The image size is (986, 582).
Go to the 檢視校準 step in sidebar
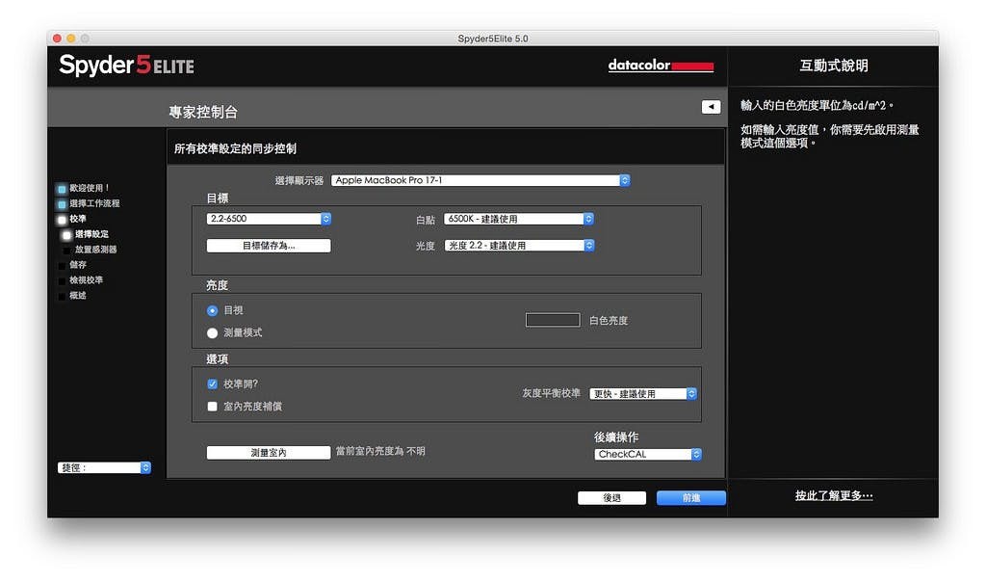(x=86, y=280)
